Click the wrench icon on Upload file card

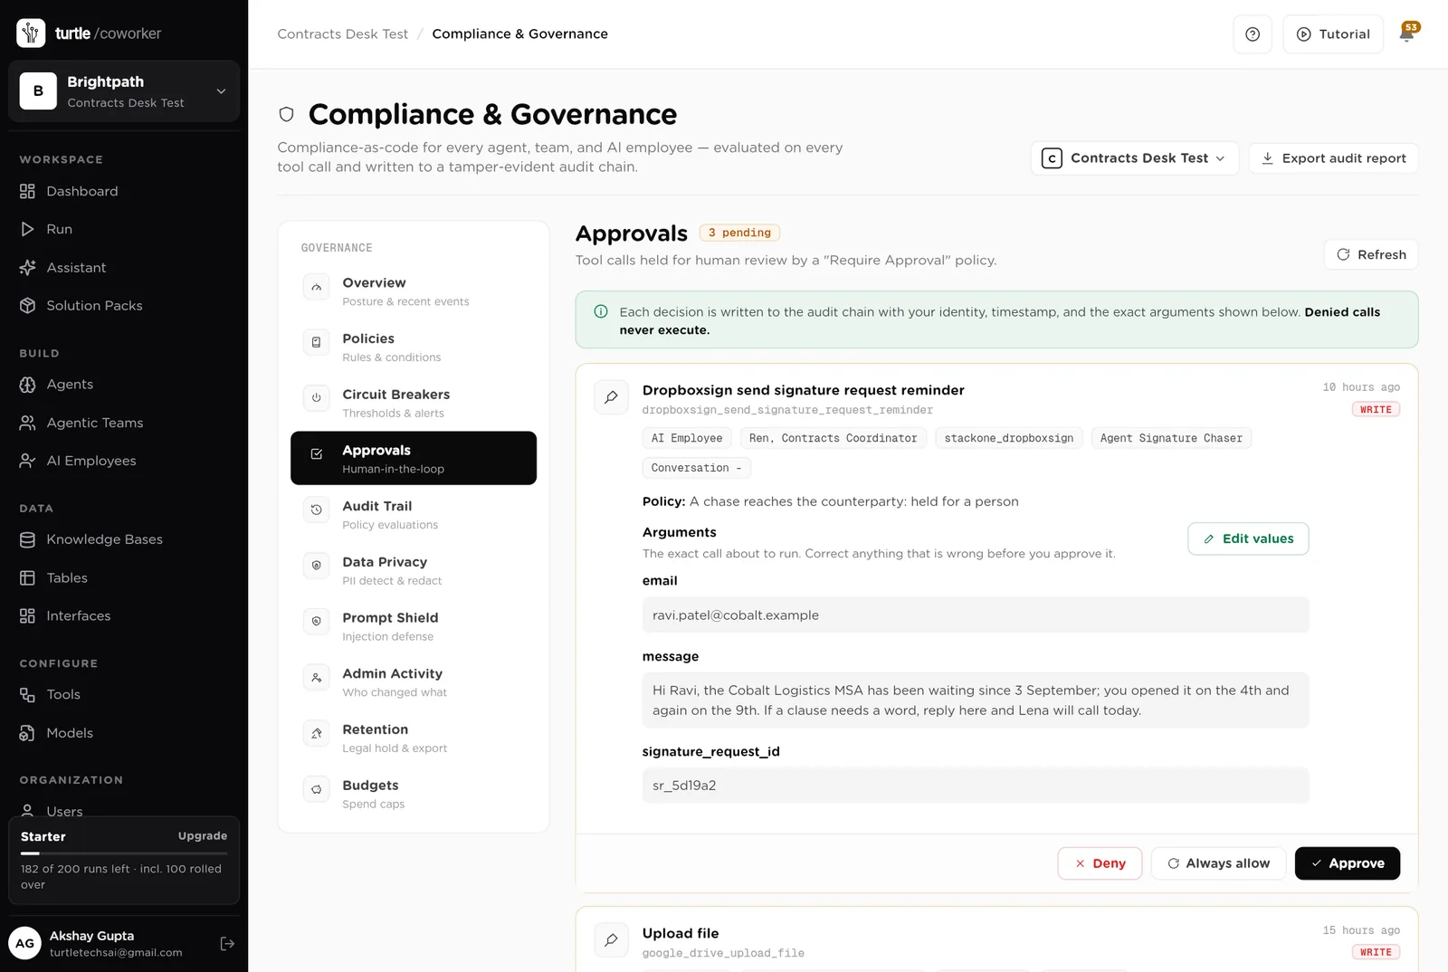[x=611, y=940]
